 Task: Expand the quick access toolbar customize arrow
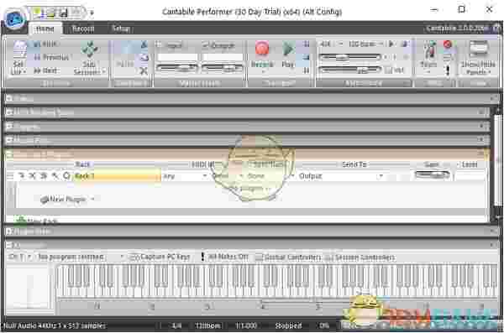tap(92, 13)
